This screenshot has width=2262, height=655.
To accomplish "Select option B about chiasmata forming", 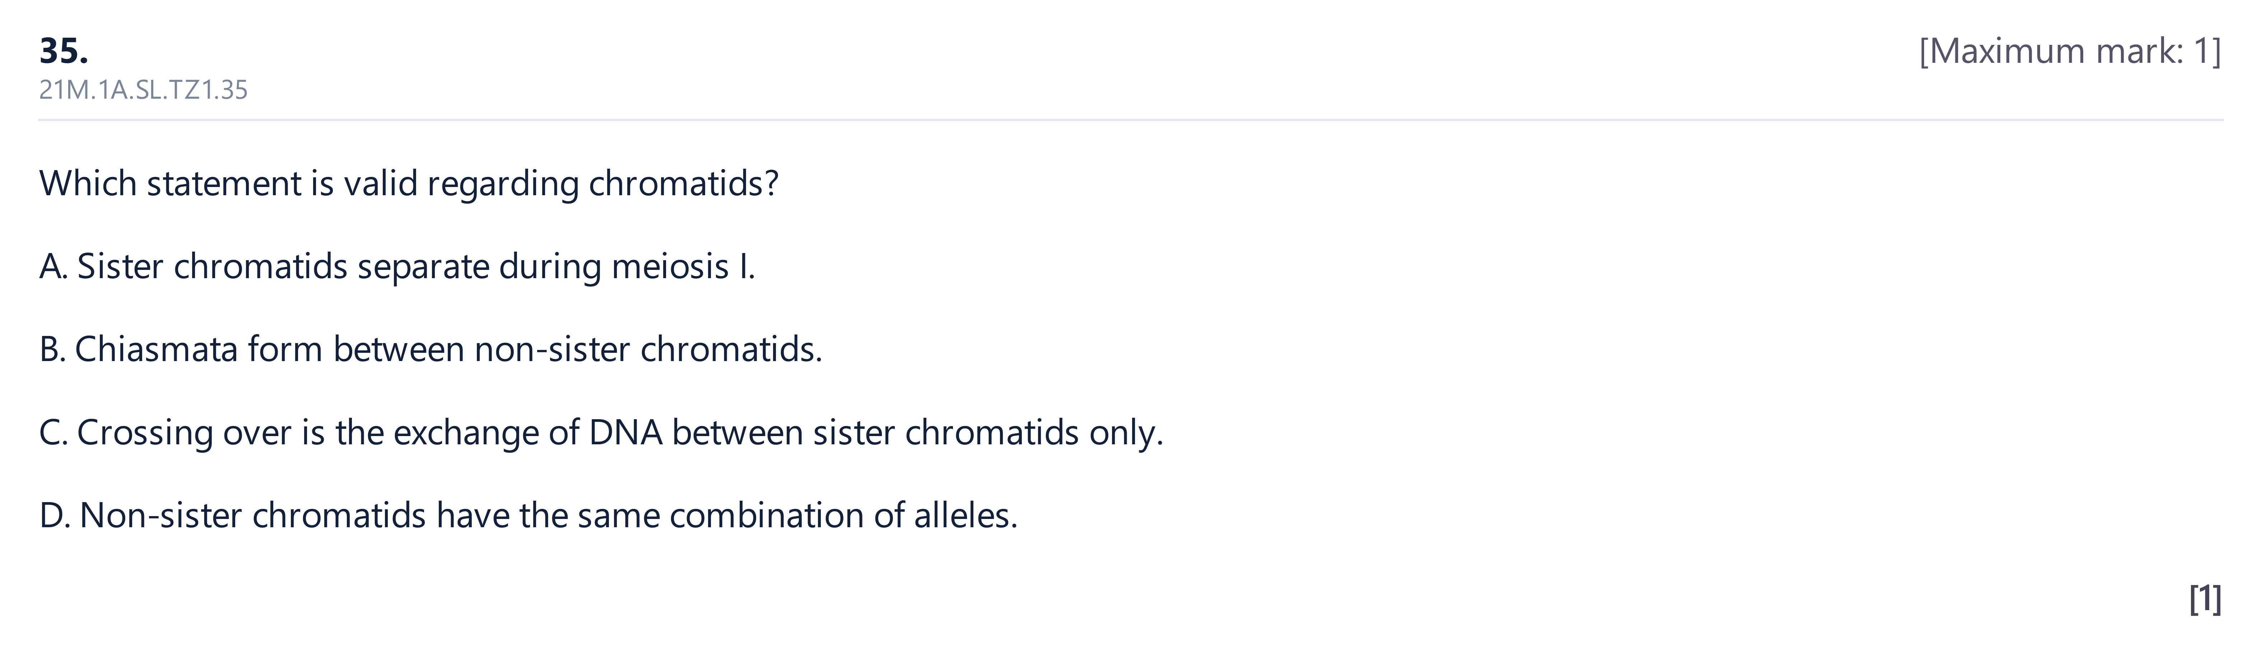I will (430, 350).
